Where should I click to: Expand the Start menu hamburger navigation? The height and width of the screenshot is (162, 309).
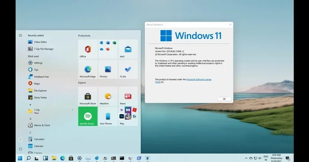coord(20,35)
